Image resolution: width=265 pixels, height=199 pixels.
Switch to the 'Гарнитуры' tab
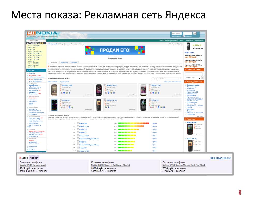(64, 62)
